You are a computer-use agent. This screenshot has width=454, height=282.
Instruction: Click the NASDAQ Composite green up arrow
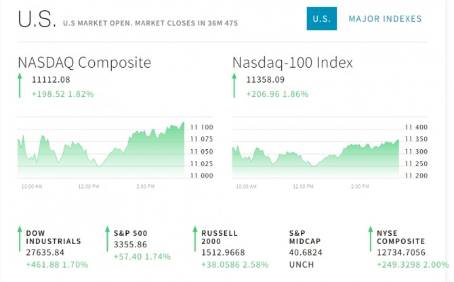[20, 86]
